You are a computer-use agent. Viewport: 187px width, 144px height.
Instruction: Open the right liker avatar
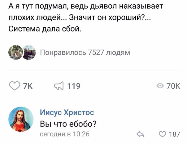[28, 53]
